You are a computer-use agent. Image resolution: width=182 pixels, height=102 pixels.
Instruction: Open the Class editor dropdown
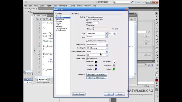point(97,55)
